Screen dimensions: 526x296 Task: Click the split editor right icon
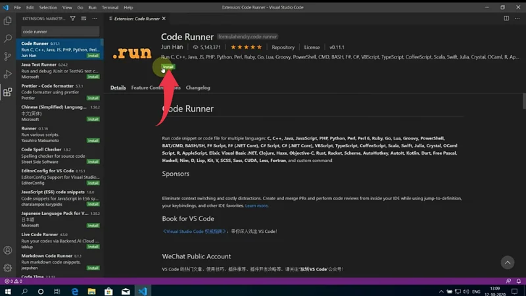click(x=506, y=19)
